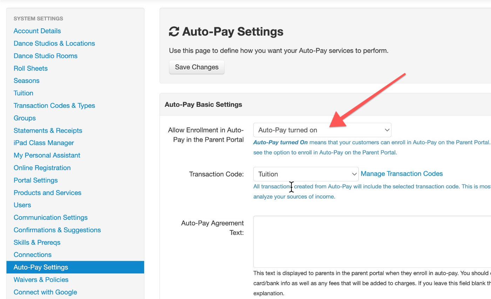The height and width of the screenshot is (299, 491).
Task: Click the Save Changes button
Action: (x=197, y=67)
